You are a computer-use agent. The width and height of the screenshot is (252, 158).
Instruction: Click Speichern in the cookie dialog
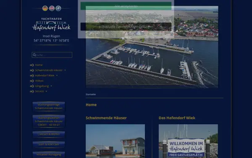coord(126,16)
